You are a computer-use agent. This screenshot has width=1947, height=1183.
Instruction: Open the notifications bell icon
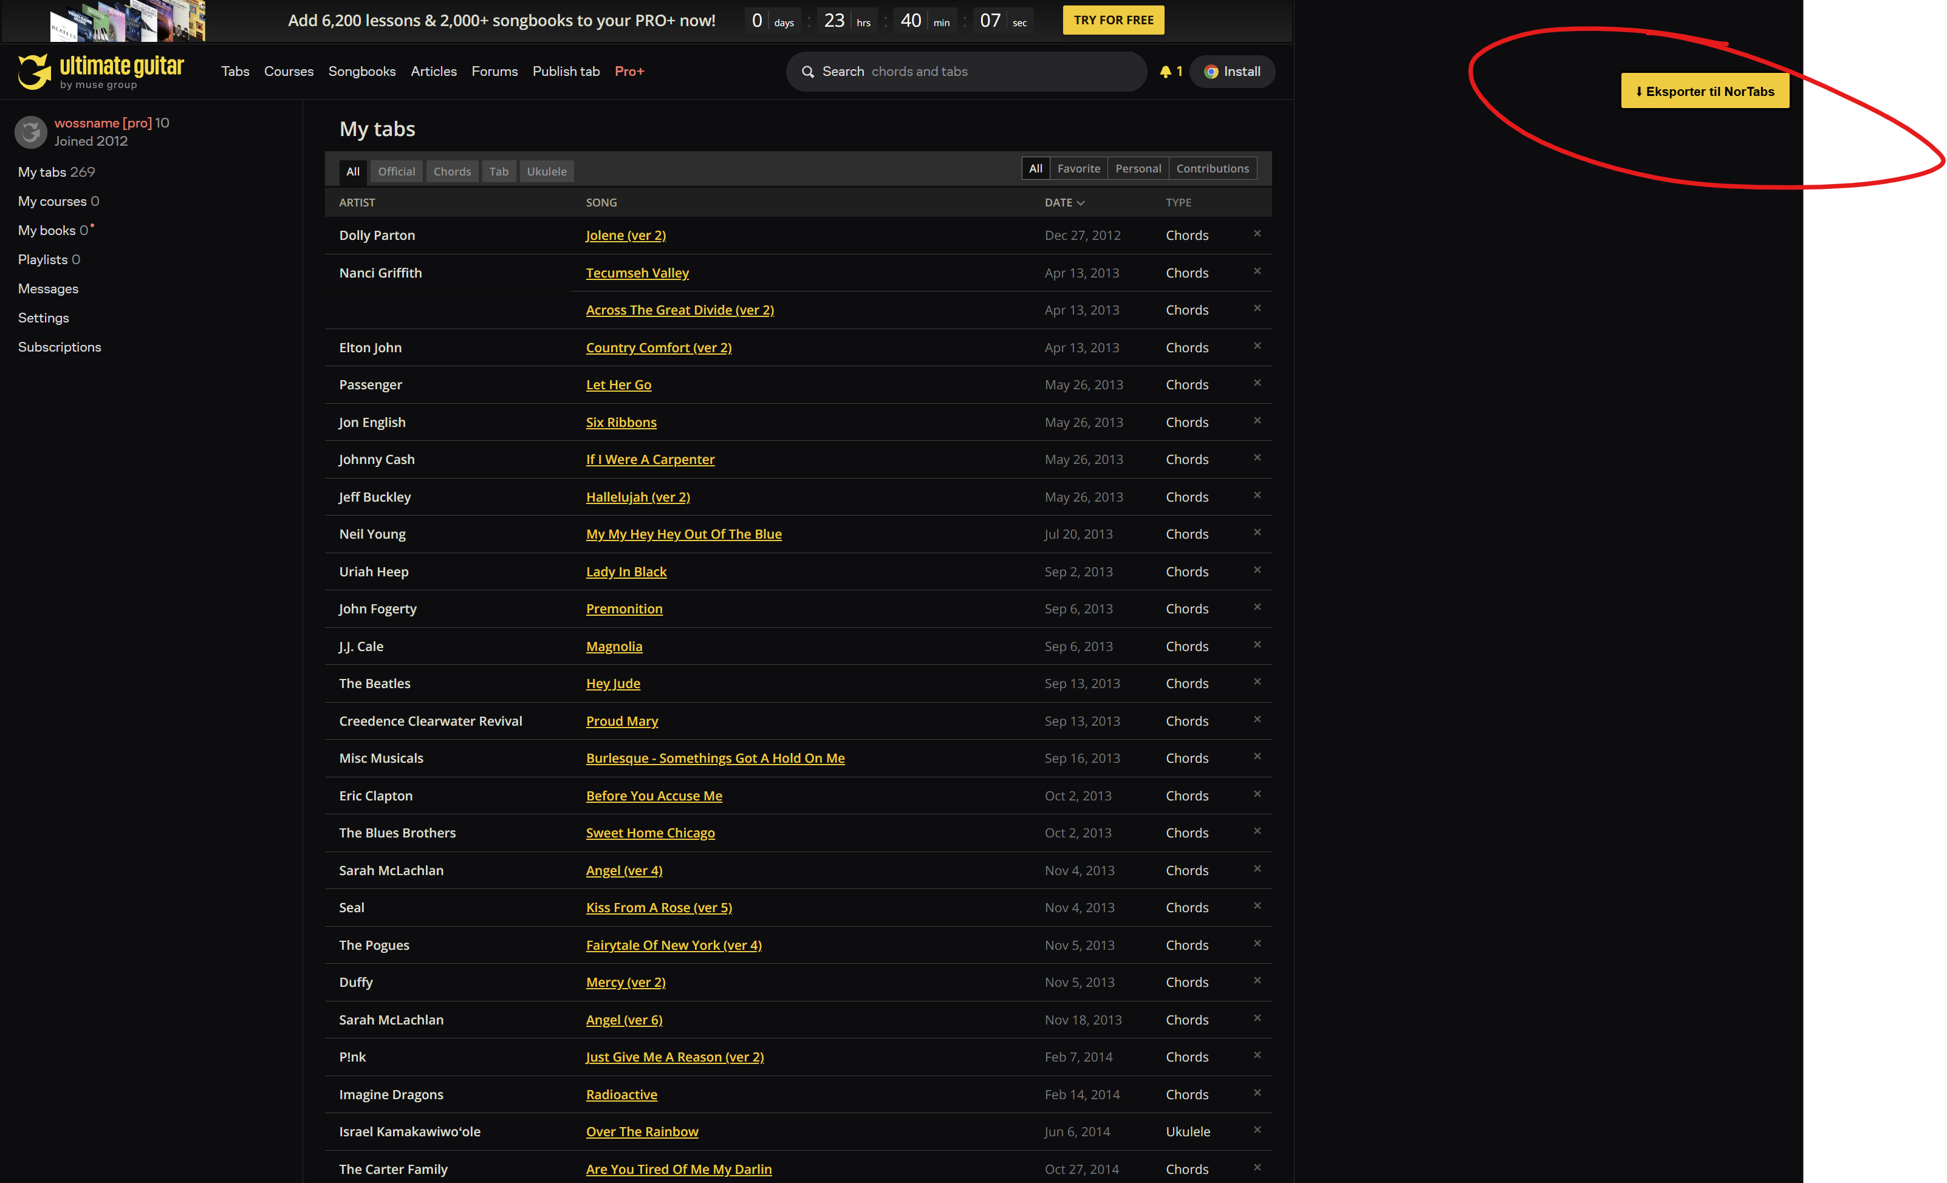click(x=1166, y=72)
